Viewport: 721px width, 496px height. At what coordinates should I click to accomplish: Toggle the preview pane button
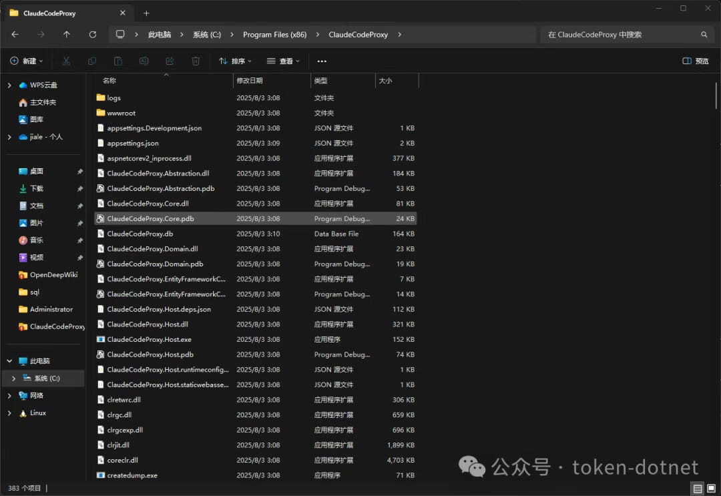click(x=695, y=61)
